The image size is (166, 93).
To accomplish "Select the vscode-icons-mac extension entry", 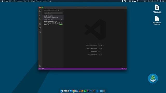I will (53, 23).
